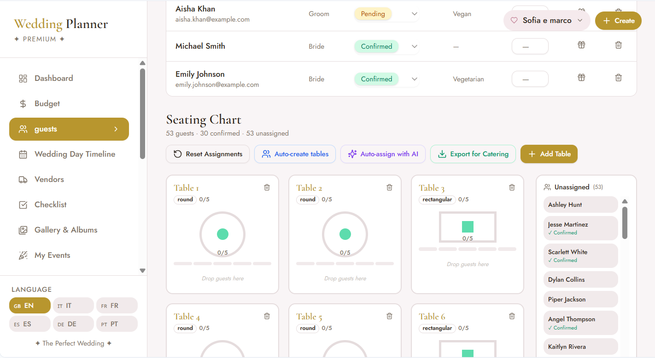655x358 pixels.
Task: Switch language to Portuguese (PT)
Action: pos(117,324)
